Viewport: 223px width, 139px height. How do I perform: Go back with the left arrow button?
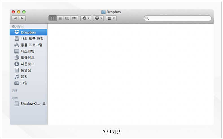pos(15,18)
